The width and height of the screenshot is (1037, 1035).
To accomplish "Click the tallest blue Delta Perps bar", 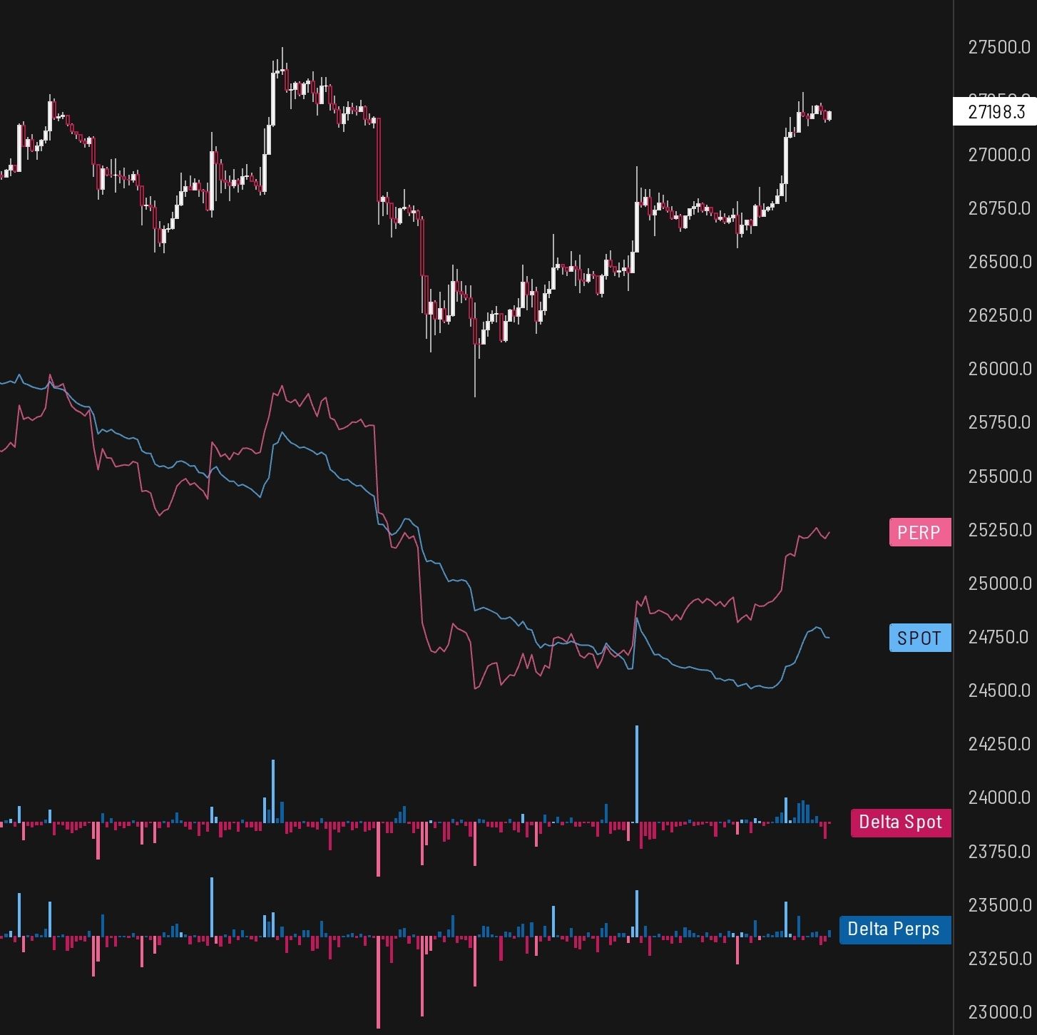I will (x=212, y=907).
